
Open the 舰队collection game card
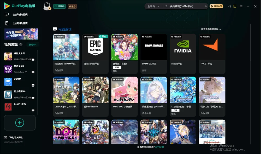tap(95, 97)
